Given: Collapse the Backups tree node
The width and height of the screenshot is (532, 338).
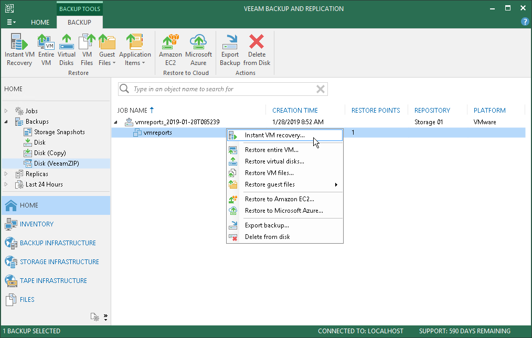Looking at the screenshot, I should click(6, 122).
